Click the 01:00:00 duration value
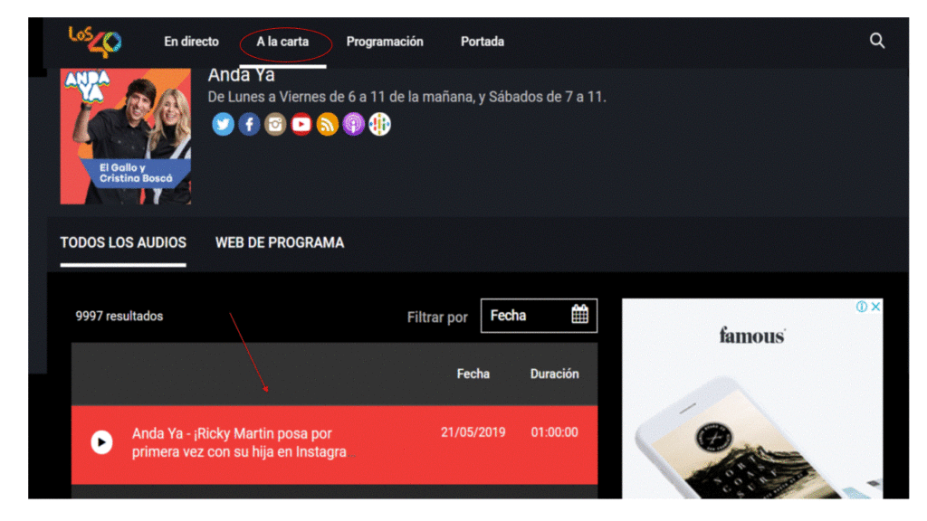The image size is (927, 521). (x=555, y=431)
